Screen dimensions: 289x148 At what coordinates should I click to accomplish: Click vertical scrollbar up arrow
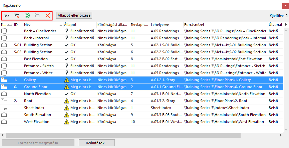click(286, 31)
